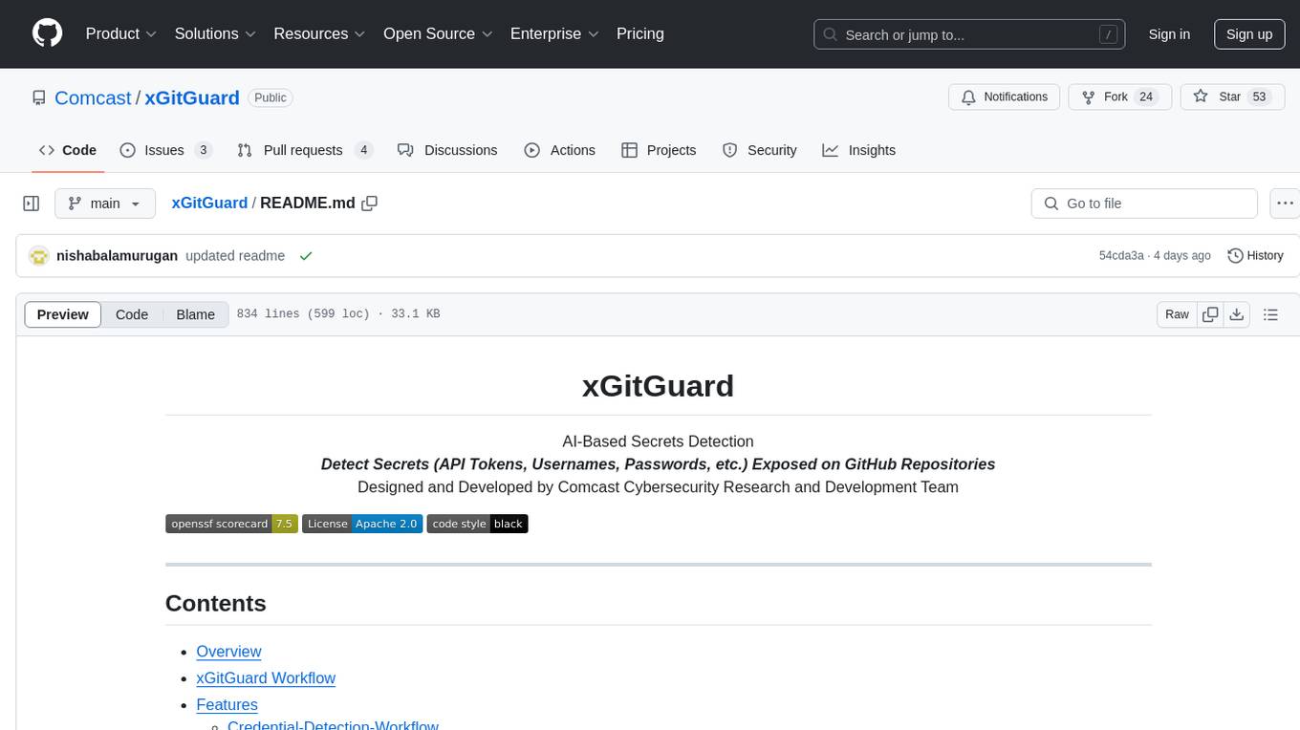This screenshot has width=1300, height=730.
Task: Open the Projects tab
Action: [x=659, y=150]
